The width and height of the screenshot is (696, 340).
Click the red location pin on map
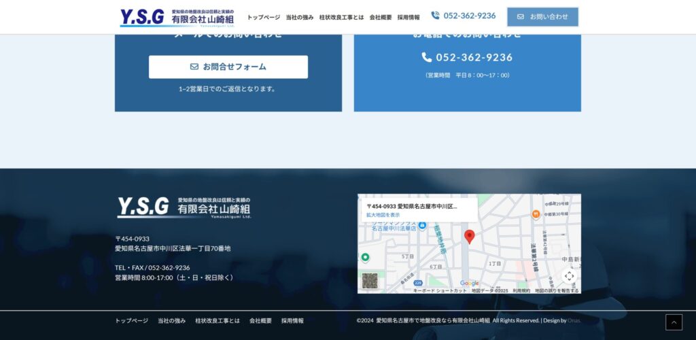tap(469, 236)
